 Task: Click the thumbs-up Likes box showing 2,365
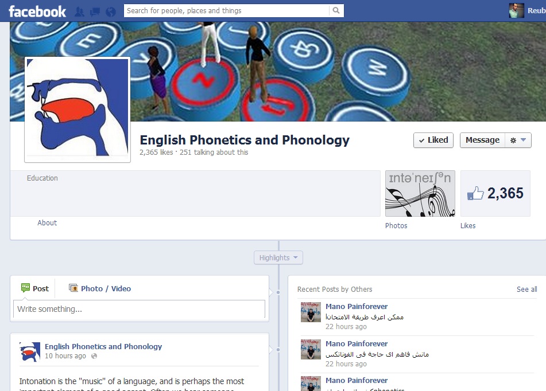[495, 193]
